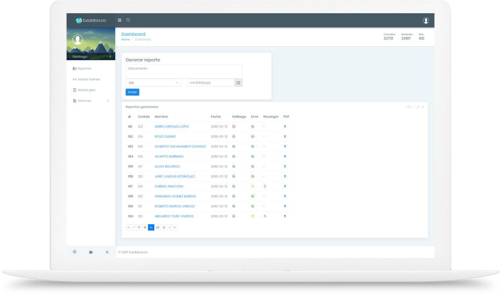
Task: Go to pagination page 17
Action: click(139, 228)
